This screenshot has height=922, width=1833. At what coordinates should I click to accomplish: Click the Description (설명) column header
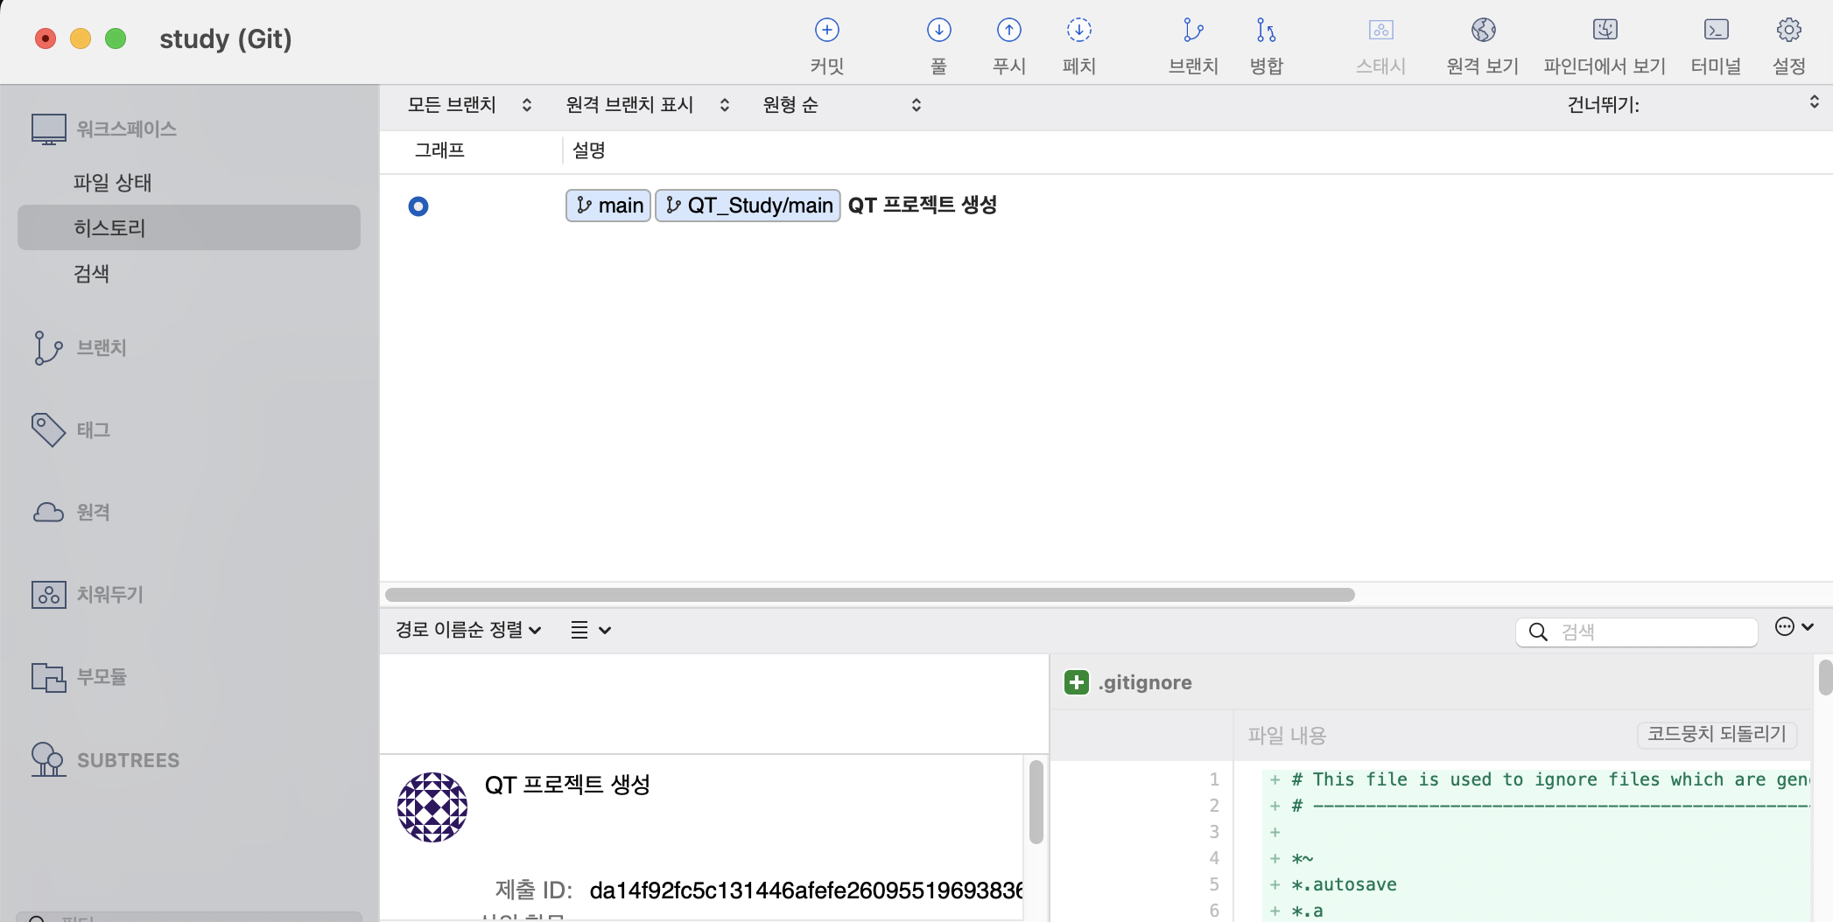(589, 150)
